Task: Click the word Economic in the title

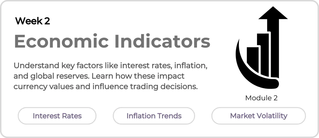Action: coord(61,41)
